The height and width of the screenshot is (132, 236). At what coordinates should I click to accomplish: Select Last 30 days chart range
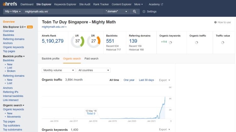pos(146,80)
